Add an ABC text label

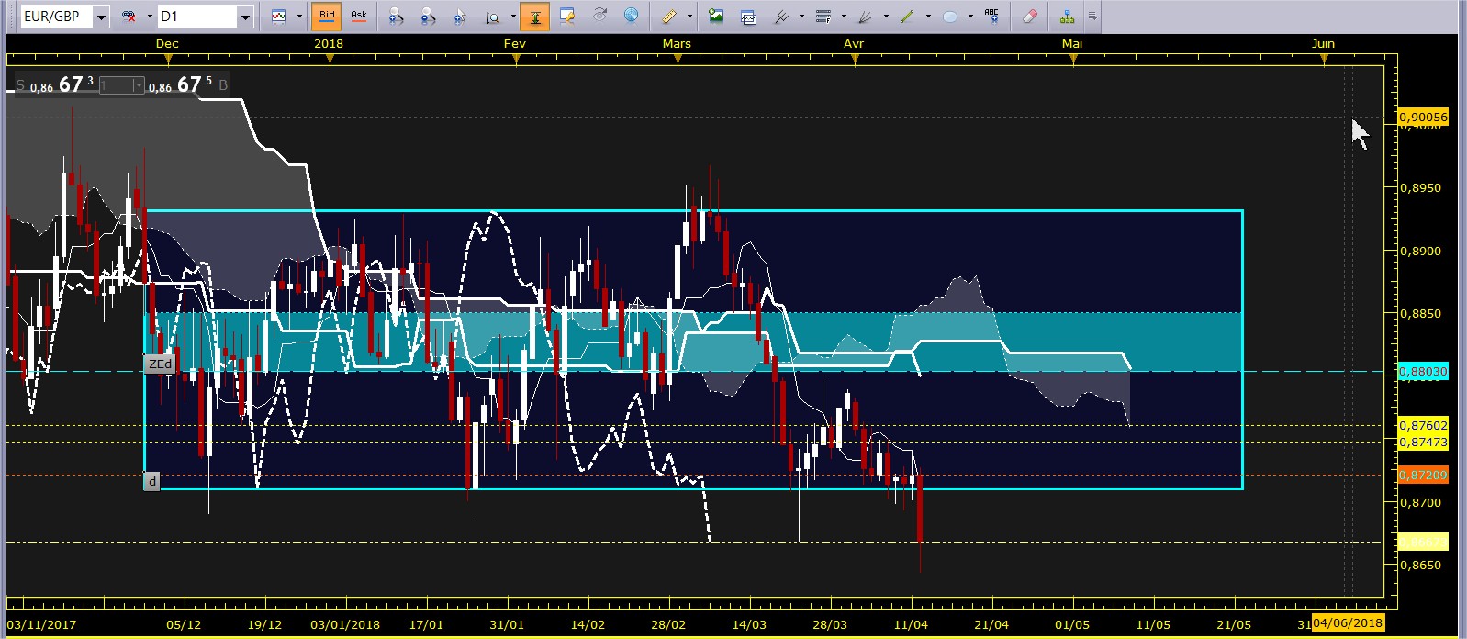[991, 16]
